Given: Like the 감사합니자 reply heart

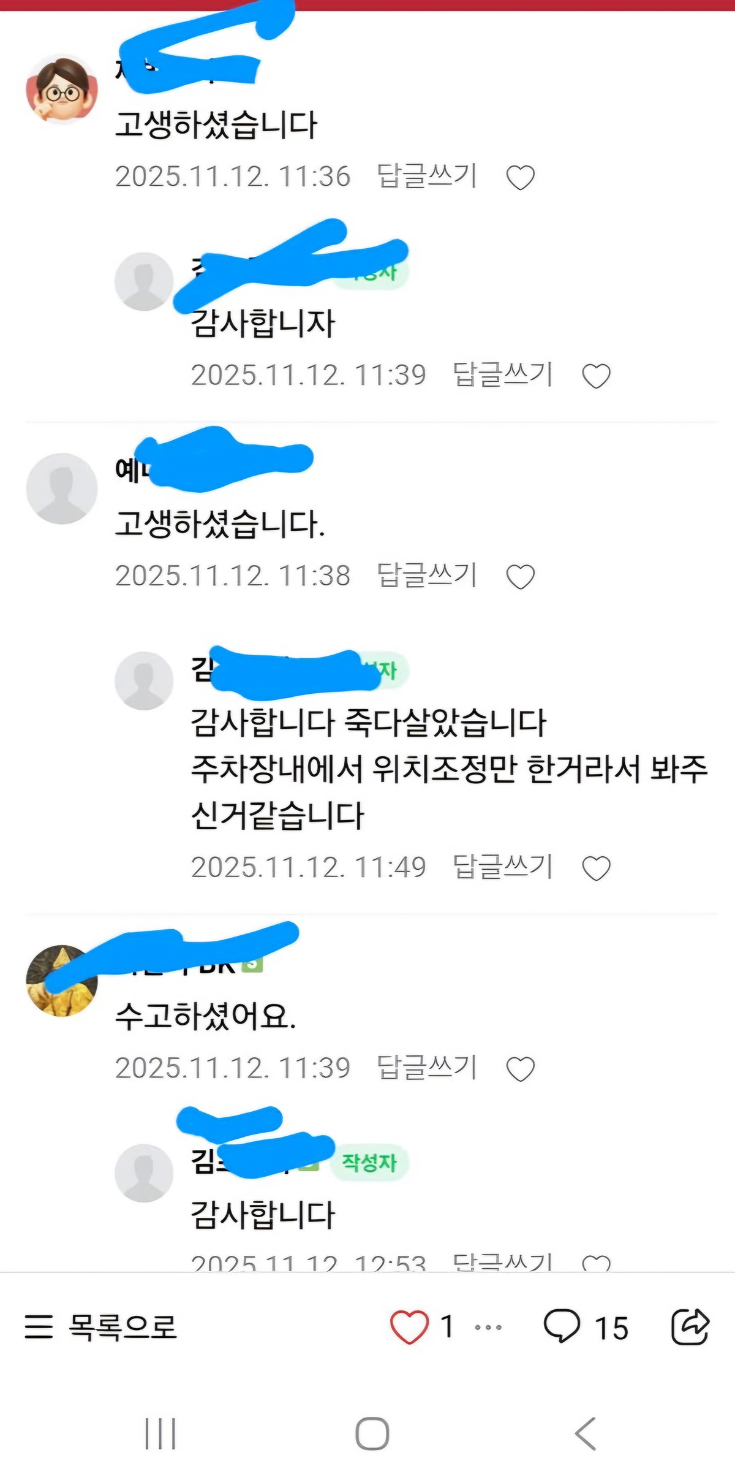Looking at the screenshot, I should pos(596,376).
